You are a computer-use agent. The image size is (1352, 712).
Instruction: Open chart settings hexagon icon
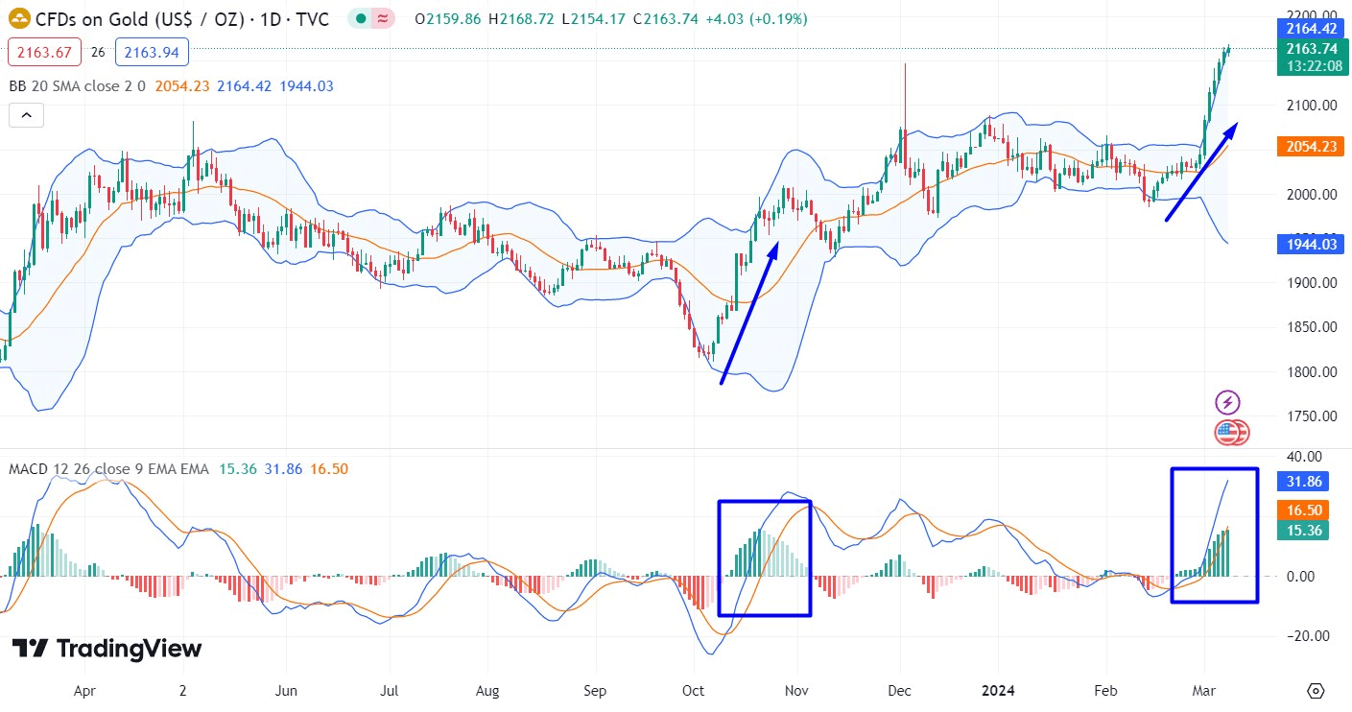tap(1315, 691)
